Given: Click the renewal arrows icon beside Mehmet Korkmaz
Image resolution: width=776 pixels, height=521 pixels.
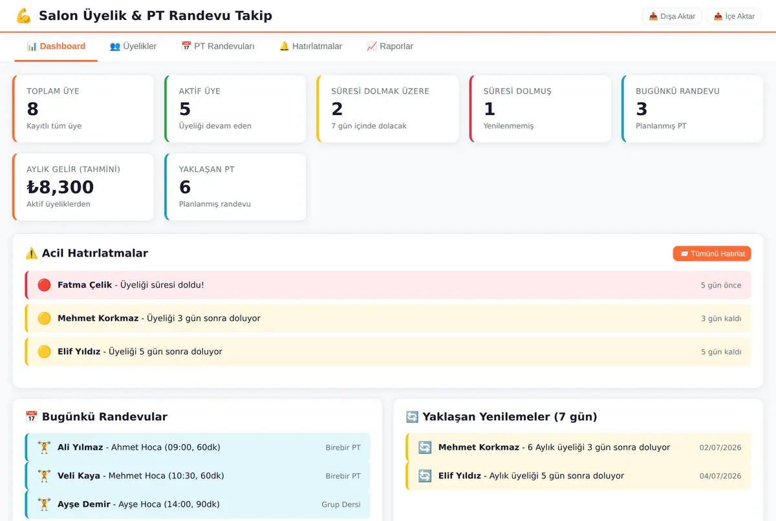Looking at the screenshot, I should click(x=425, y=447).
